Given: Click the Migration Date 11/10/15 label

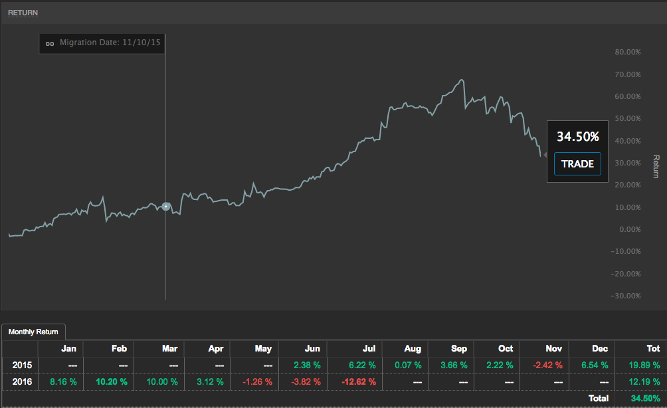Looking at the screenshot, I should 110,43.
